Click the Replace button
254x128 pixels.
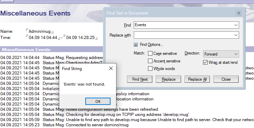pyautogui.click(x=168, y=79)
